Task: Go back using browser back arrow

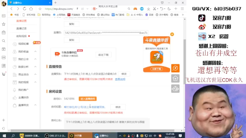Action: pos(11,9)
